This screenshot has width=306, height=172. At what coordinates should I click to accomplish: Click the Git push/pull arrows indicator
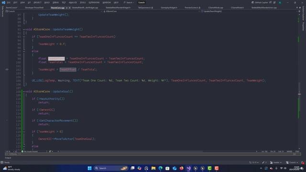(254, 162)
